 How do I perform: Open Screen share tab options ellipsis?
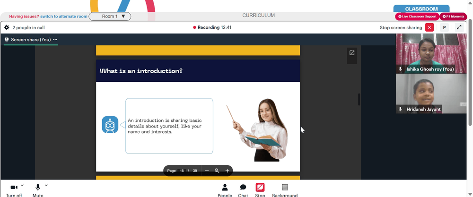tap(55, 40)
